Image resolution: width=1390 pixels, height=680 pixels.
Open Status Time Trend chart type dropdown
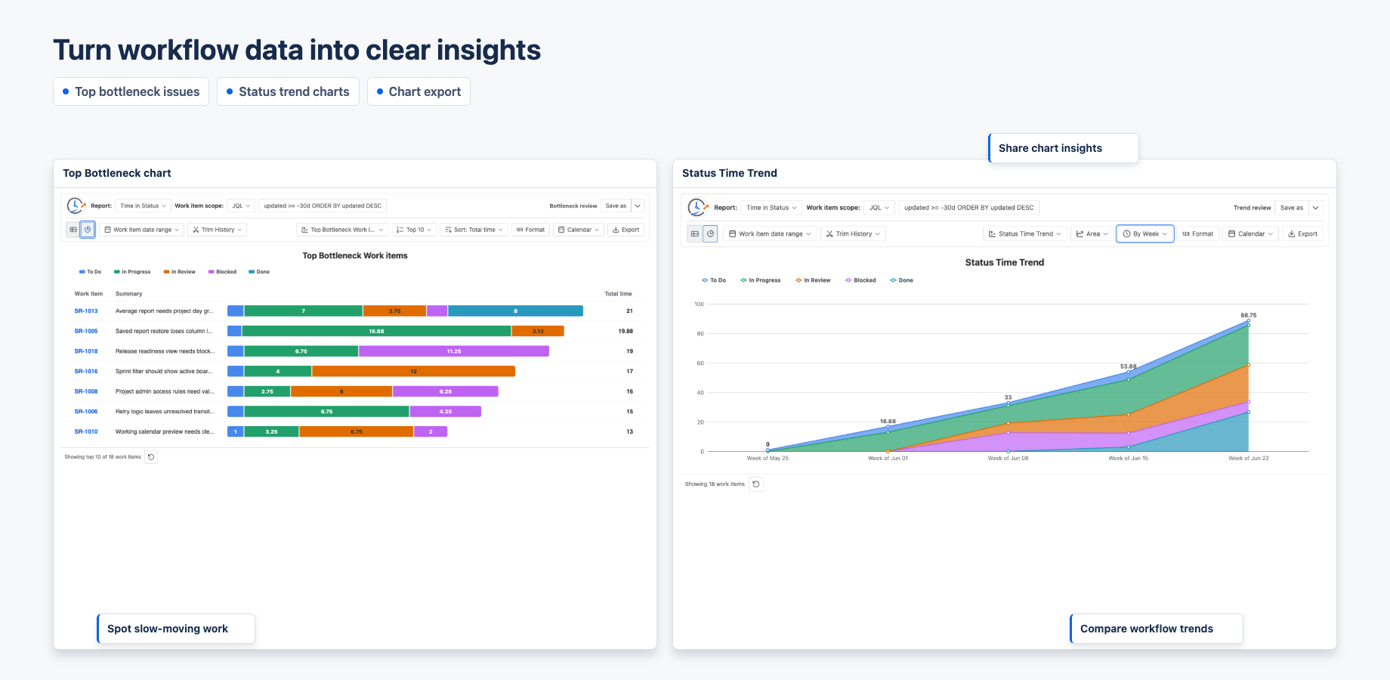pos(1025,234)
